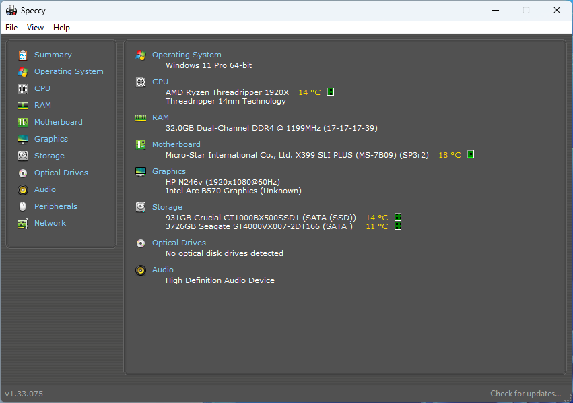Click the Storage hard drive icon in sidebar
The height and width of the screenshot is (403, 573).
coord(23,156)
